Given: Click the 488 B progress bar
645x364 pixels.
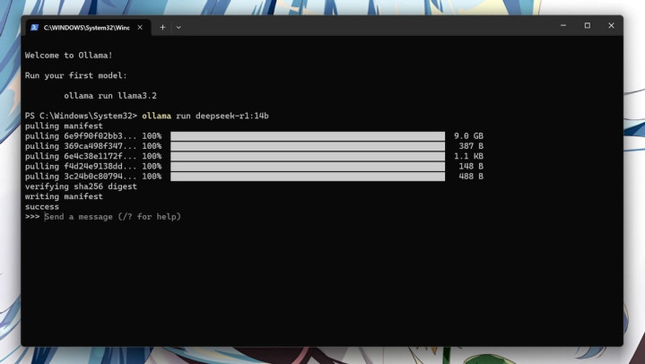Looking at the screenshot, I should pos(308,177).
